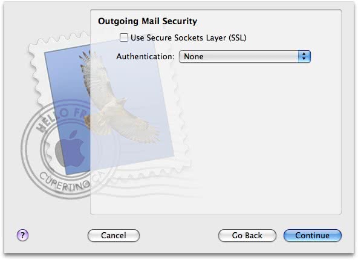Click the Cancel button

(x=114, y=235)
